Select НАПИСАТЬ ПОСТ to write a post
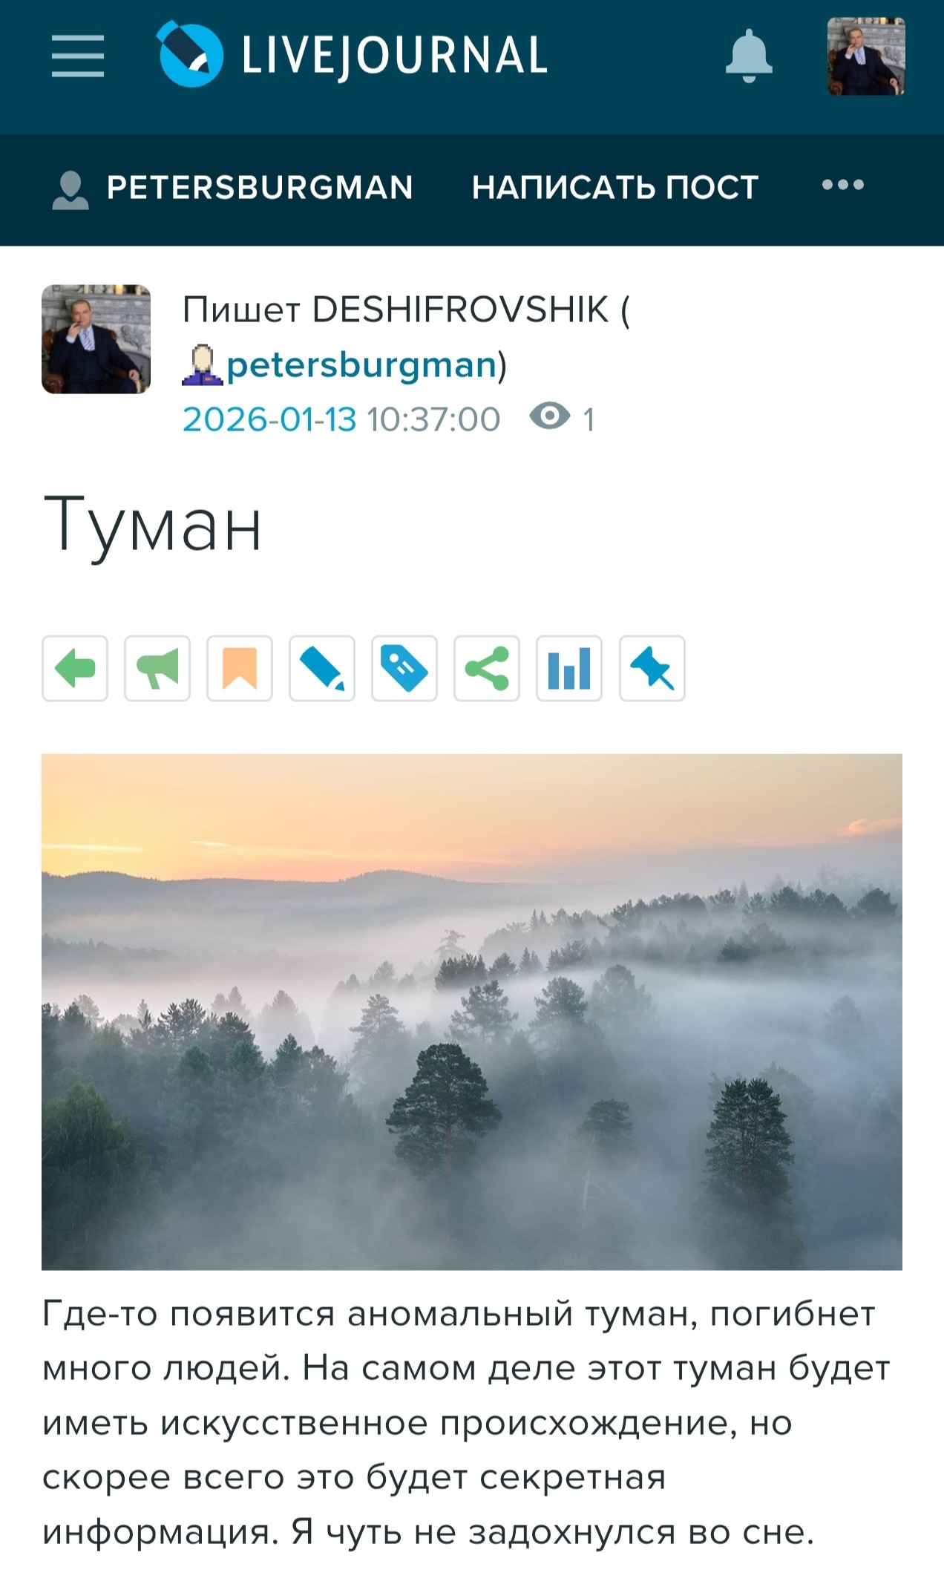The height and width of the screenshot is (1587, 944). [615, 188]
